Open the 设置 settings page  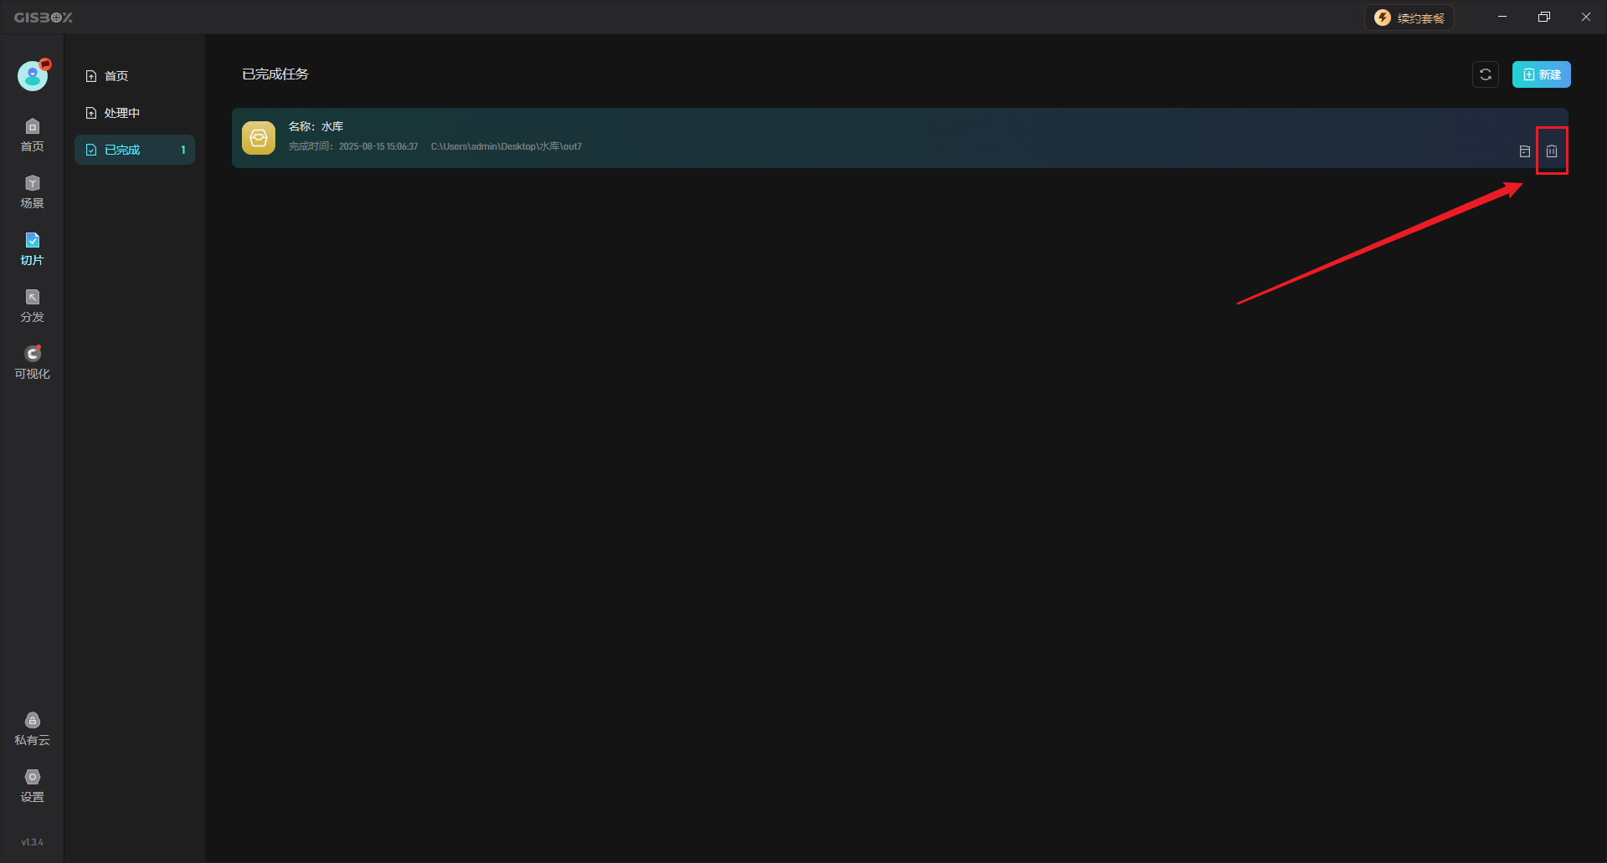click(32, 785)
